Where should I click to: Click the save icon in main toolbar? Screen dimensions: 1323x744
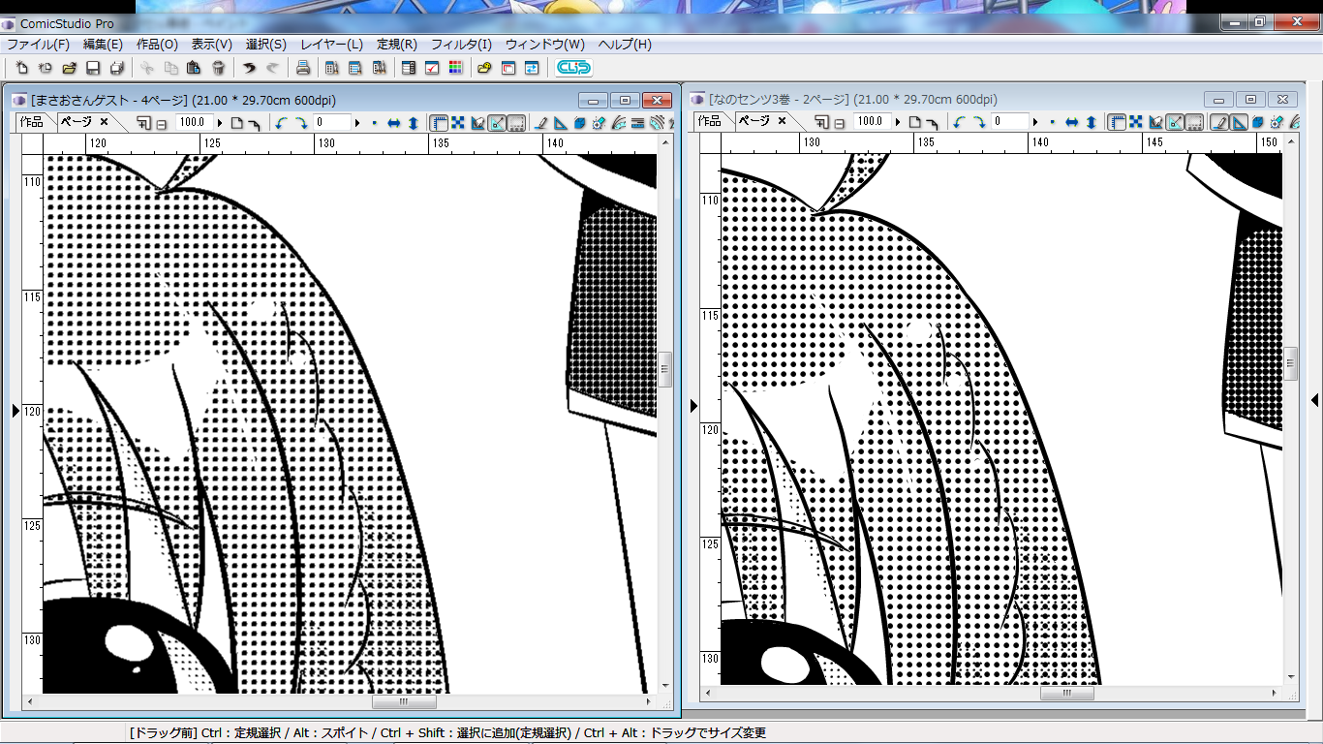click(x=93, y=68)
